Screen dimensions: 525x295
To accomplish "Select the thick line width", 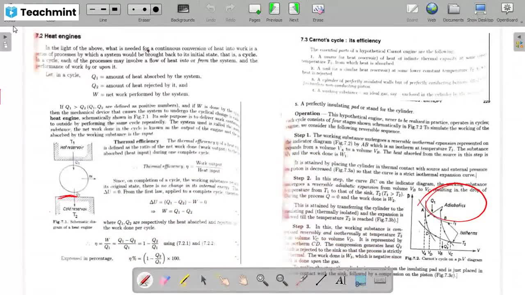I will coord(115,9).
